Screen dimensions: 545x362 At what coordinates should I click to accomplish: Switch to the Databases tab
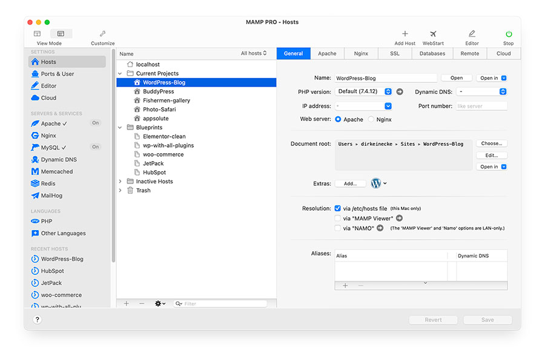(x=432, y=53)
